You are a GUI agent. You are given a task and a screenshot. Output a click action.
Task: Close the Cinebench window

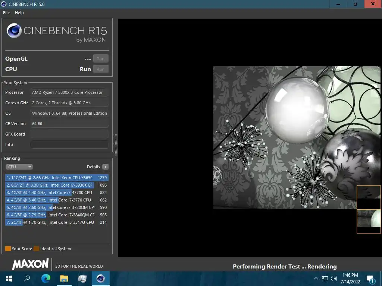373,4
